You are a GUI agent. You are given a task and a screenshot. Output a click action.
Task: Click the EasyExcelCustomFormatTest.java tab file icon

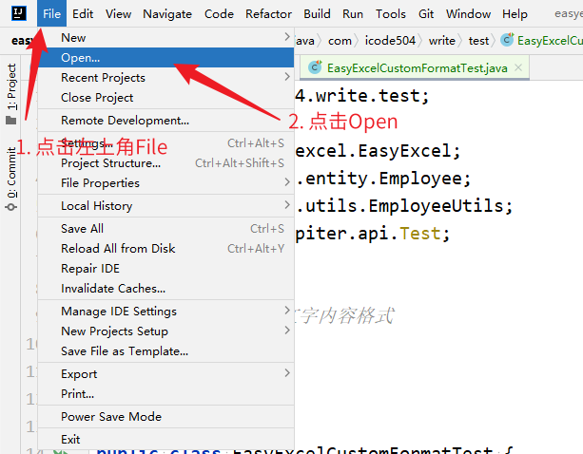pyautogui.click(x=316, y=68)
